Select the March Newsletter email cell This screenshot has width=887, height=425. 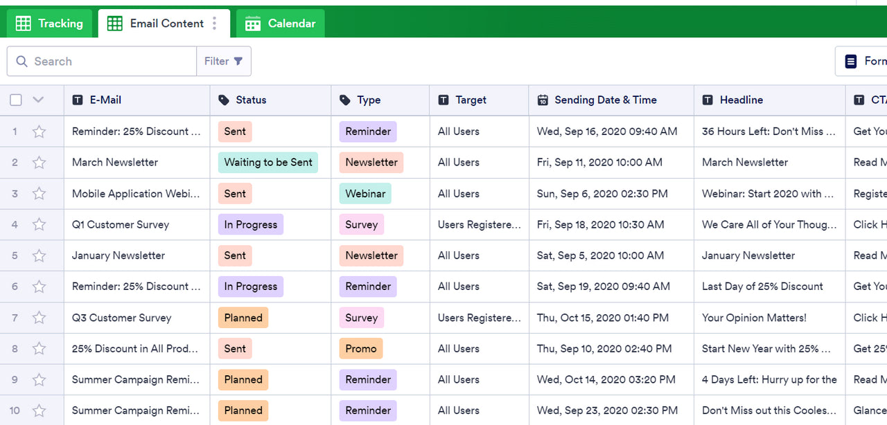(x=137, y=163)
